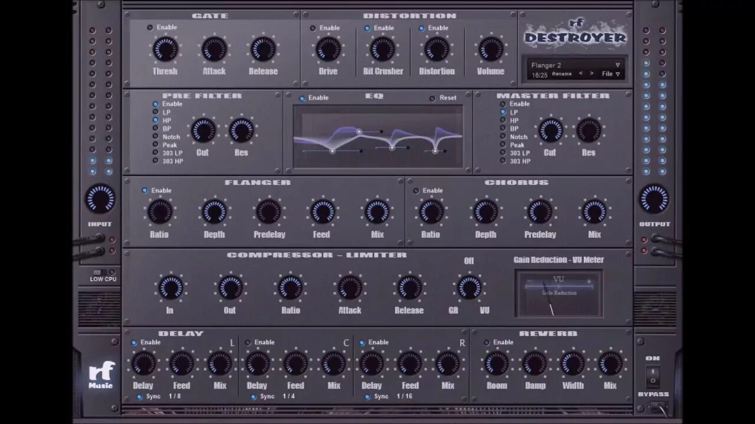Toggle Enable above the Distortion knob
Viewport: 755px width, 424px height.
421,28
